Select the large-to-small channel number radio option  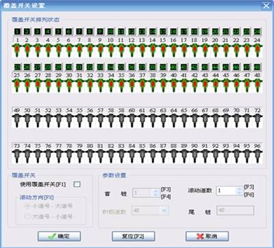[27, 216]
